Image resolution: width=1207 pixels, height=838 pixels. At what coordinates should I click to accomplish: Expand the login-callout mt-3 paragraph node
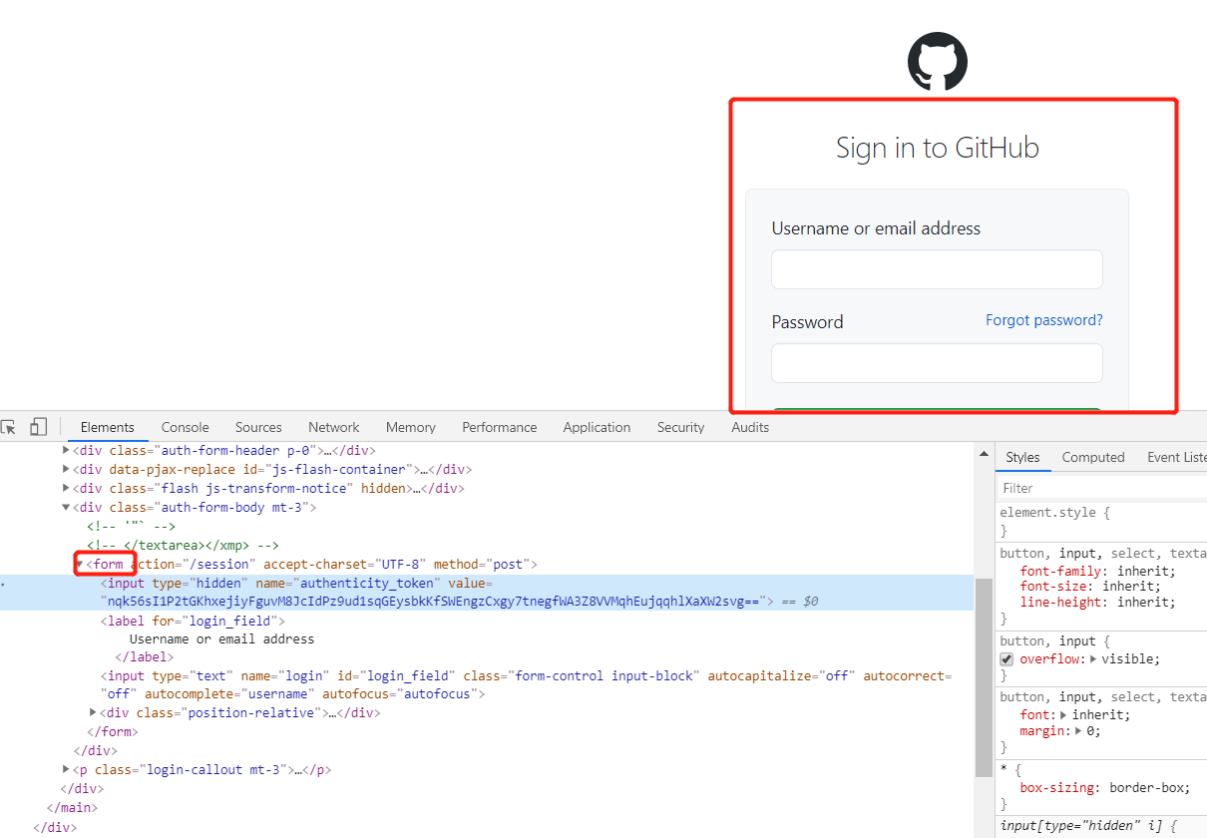click(x=66, y=769)
